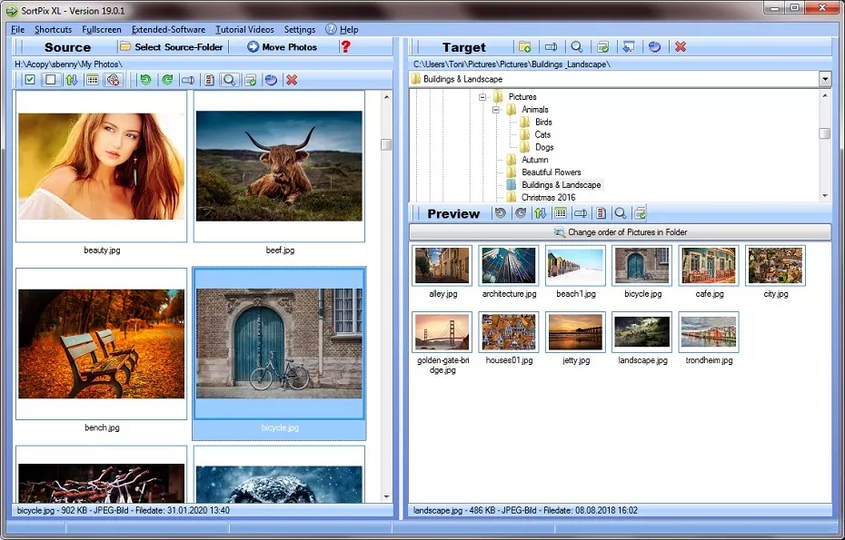
Task: Click the red X icon in Target toolbar
Action: [x=680, y=47]
